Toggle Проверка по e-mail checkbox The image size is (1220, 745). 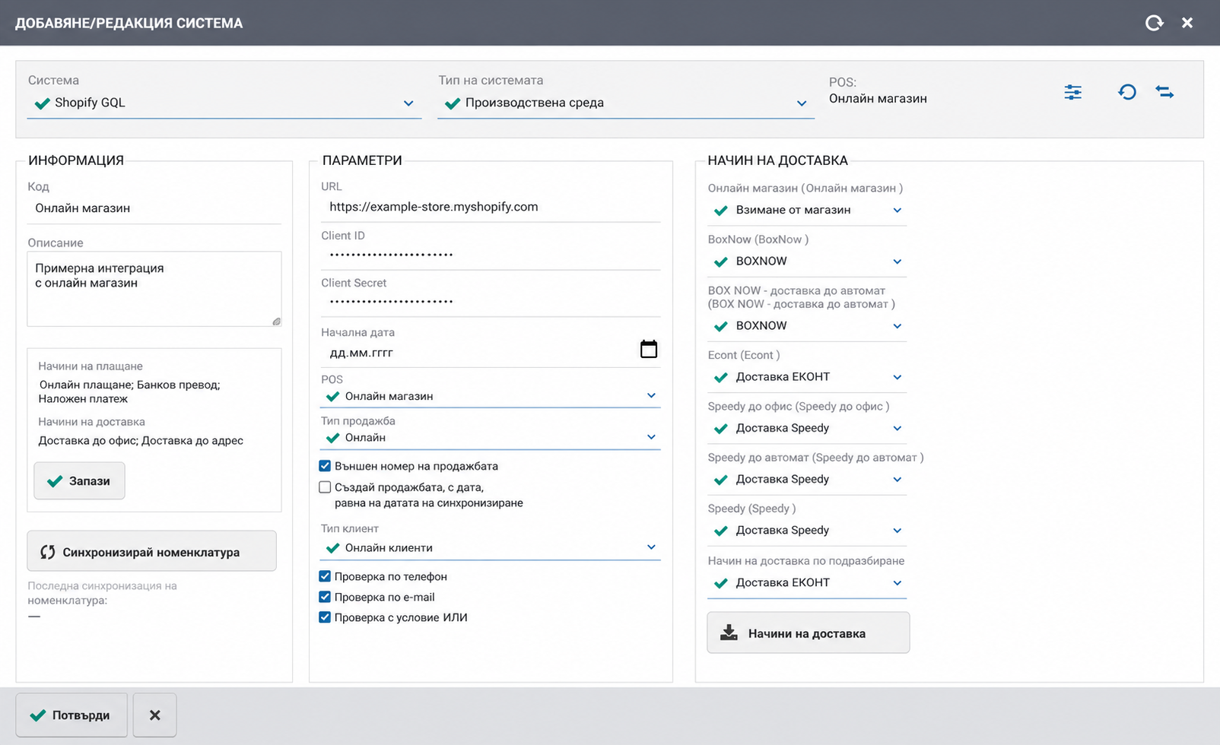(325, 597)
